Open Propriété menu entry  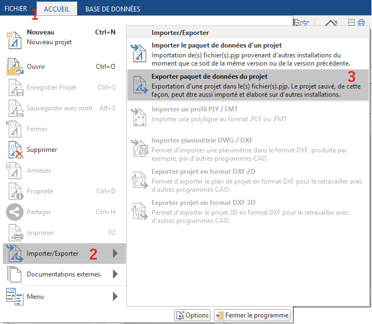click(64, 191)
